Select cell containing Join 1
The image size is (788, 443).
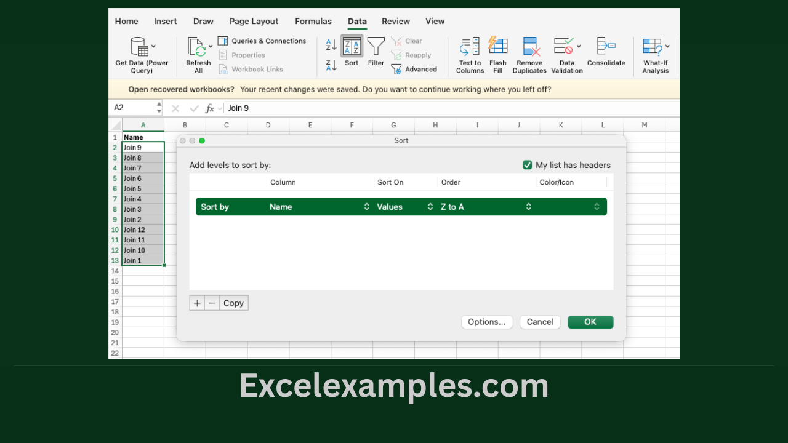click(143, 260)
